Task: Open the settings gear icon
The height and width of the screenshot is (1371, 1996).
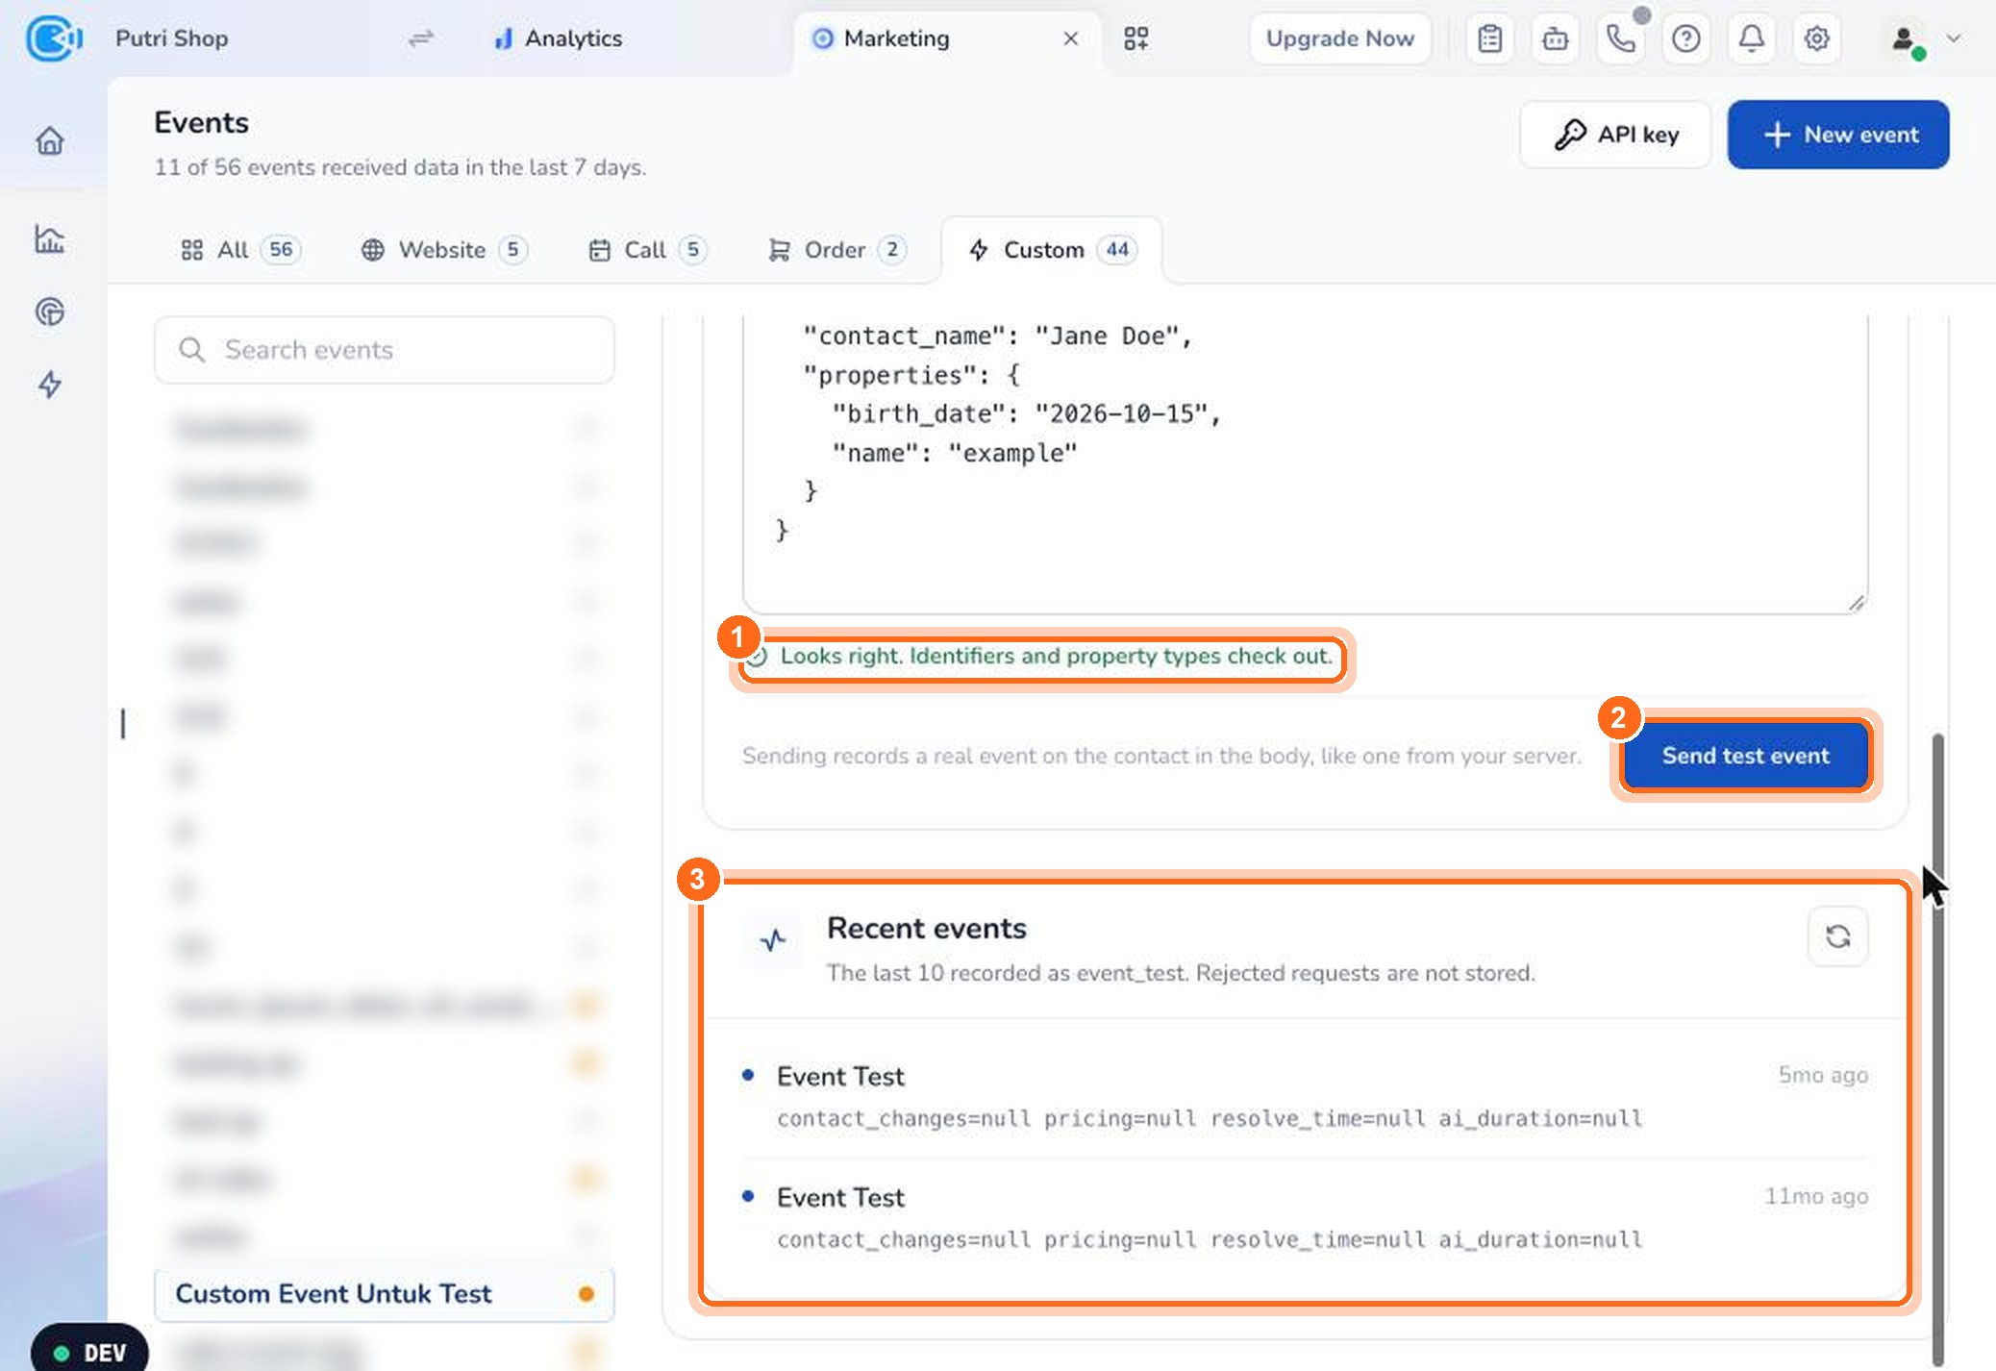Action: click(1816, 38)
